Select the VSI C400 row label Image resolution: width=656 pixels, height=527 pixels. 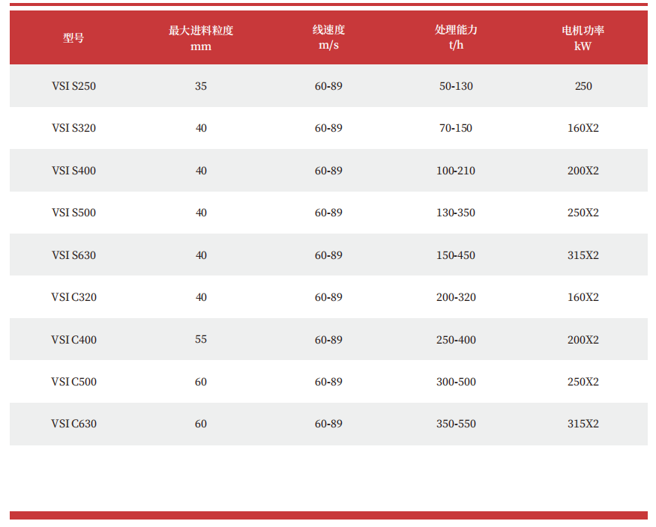(73, 340)
